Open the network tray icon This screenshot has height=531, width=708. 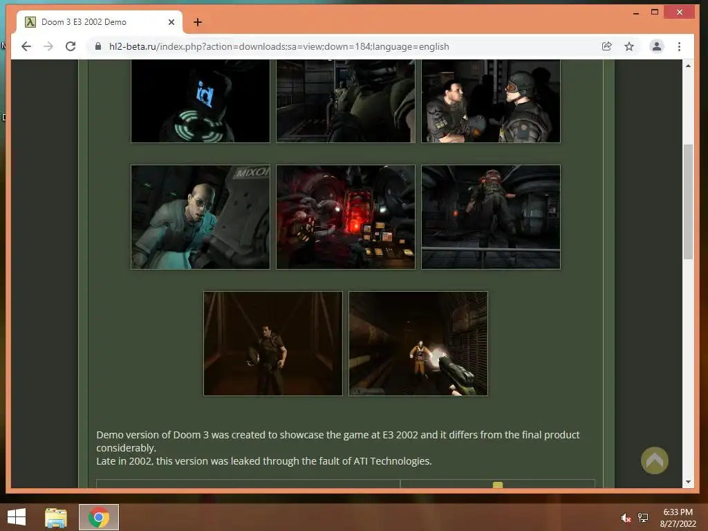click(x=643, y=518)
